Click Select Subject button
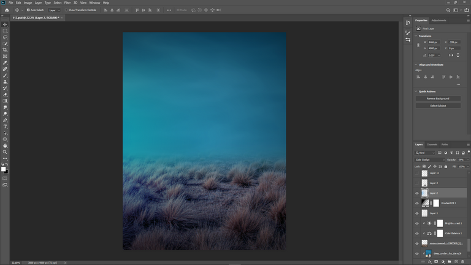This screenshot has height=265, width=471. pos(438,106)
